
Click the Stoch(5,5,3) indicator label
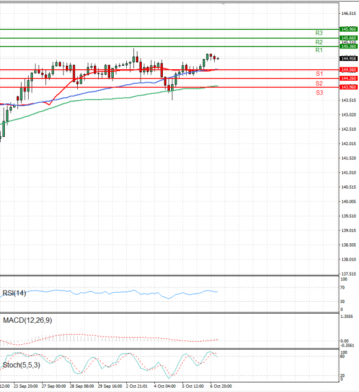22,365
